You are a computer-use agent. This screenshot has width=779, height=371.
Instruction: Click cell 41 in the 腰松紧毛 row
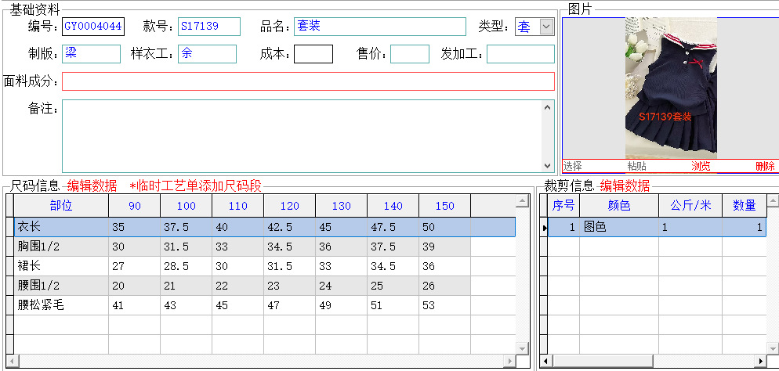click(135, 305)
